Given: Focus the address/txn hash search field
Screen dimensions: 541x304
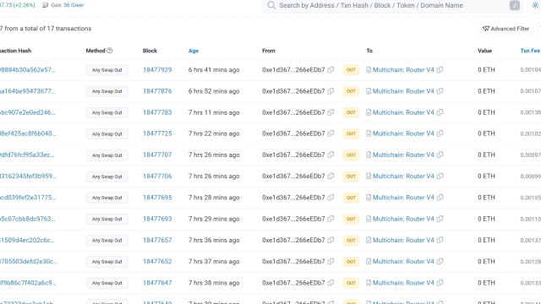Looking at the screenshot, I should [x=392, y=6].
